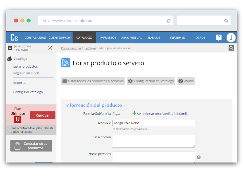Click the shuffle switch-company icon
243x180 pixels.
[x=50, y=48]
